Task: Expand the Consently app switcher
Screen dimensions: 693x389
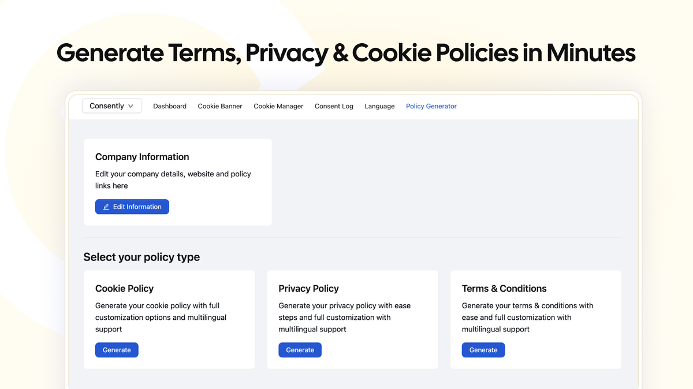Action: pyautogui.click(x=111, y=105)
